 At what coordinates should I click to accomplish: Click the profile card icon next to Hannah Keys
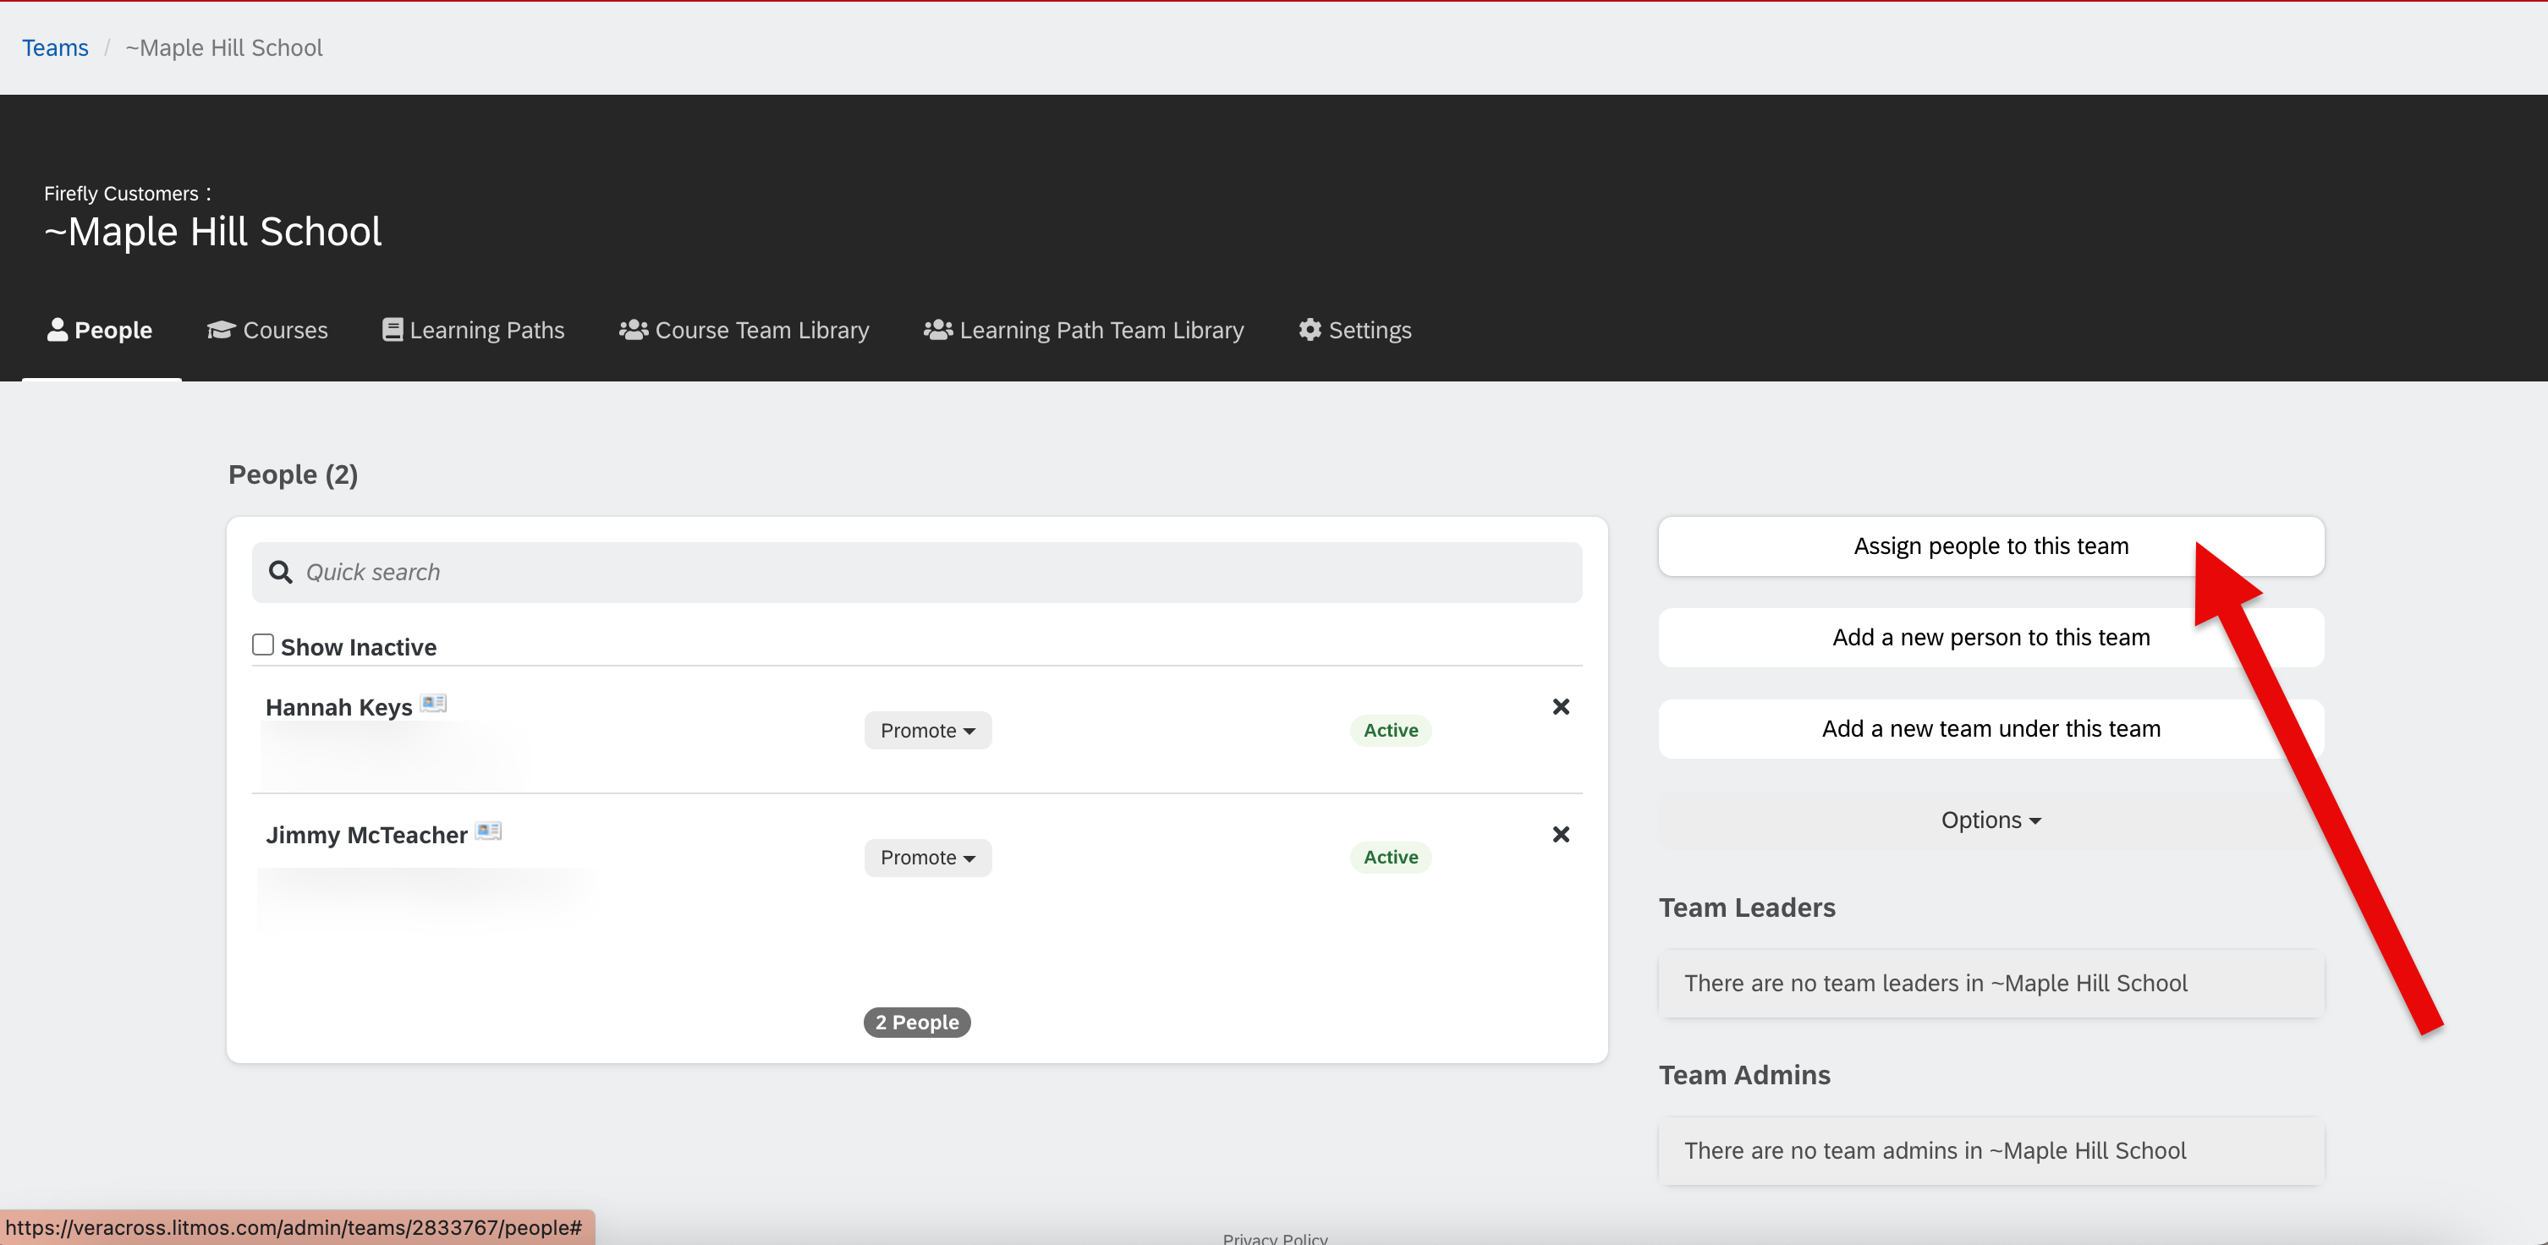[433, 703]
